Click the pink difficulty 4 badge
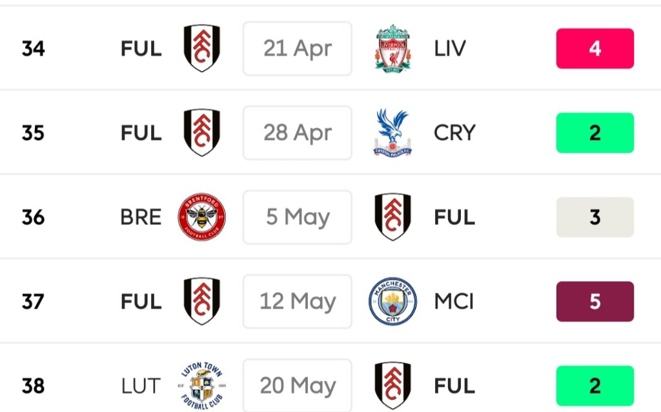The height and width of the screenshot is (412, 661). [595, 48]
